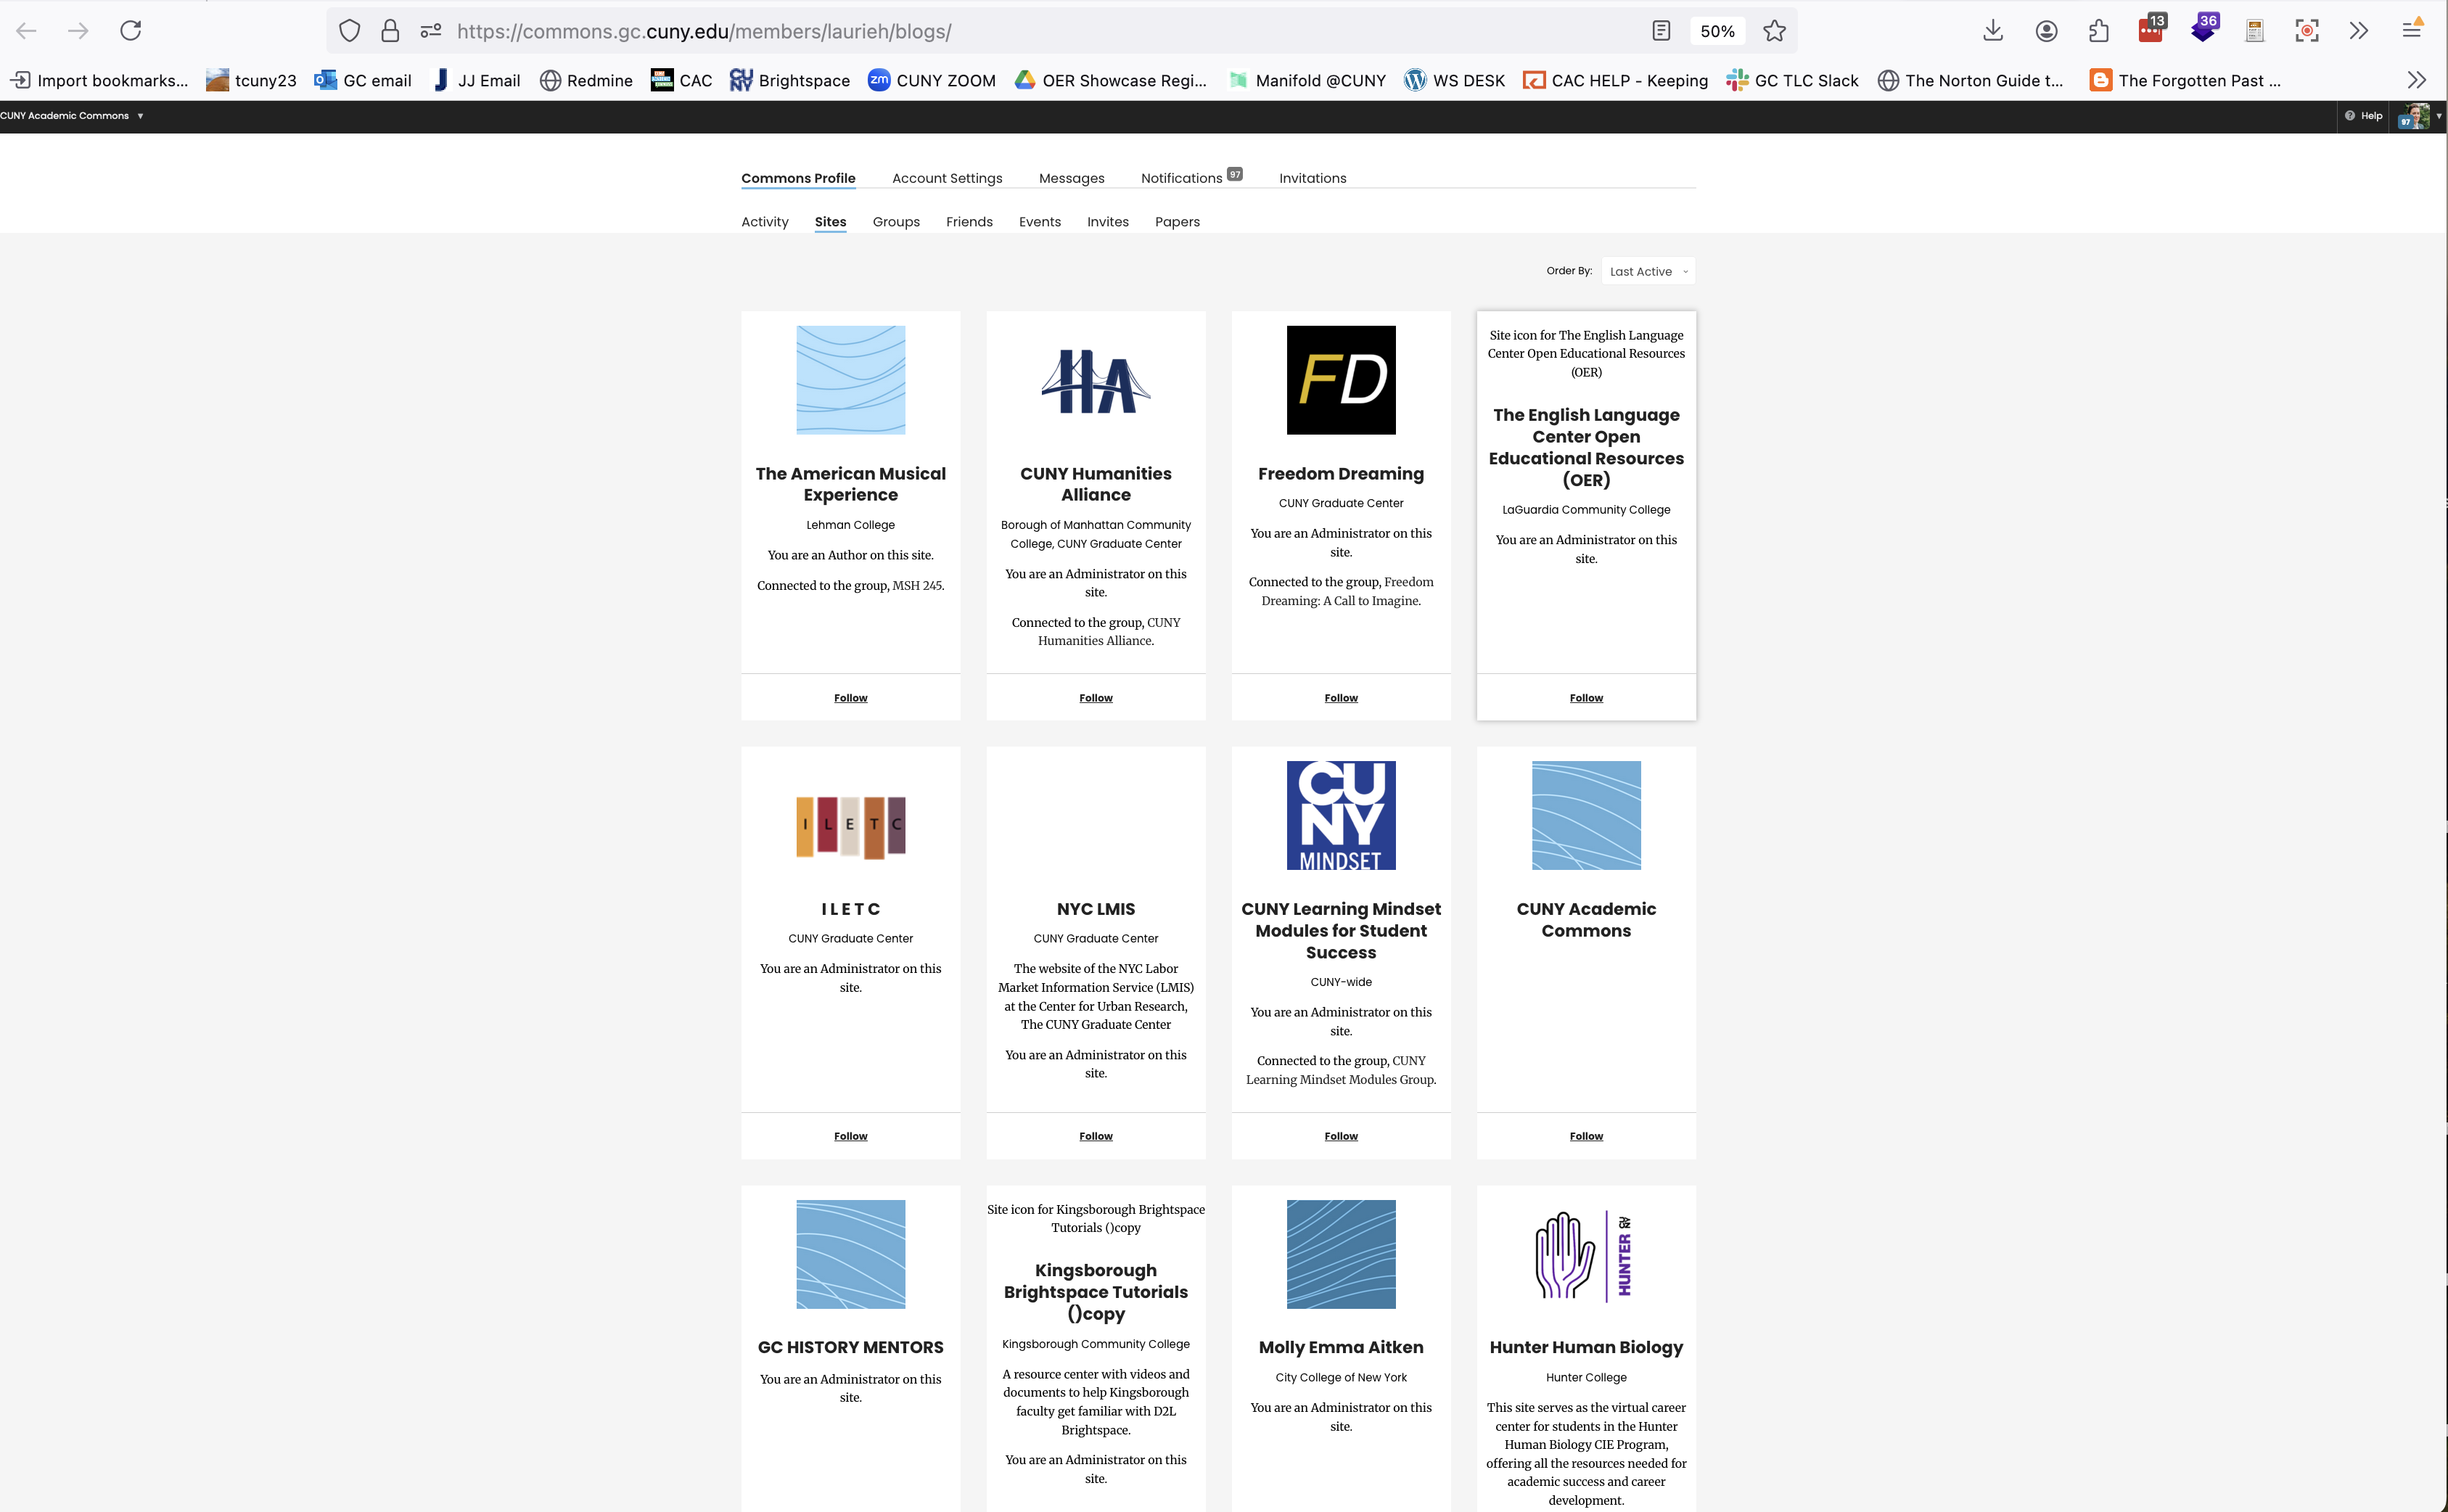Reload the page with the refresh icon

[x=130, y=31]
